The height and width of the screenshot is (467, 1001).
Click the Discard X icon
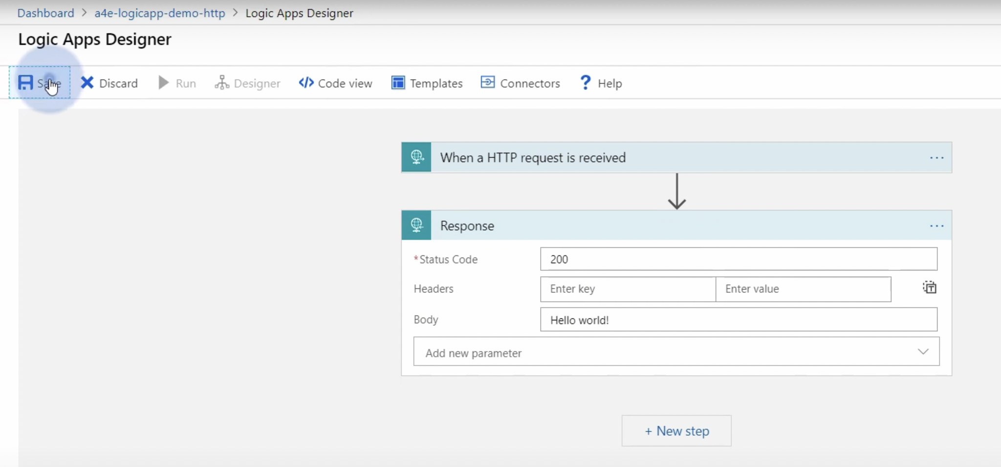[x=87, y=83]
